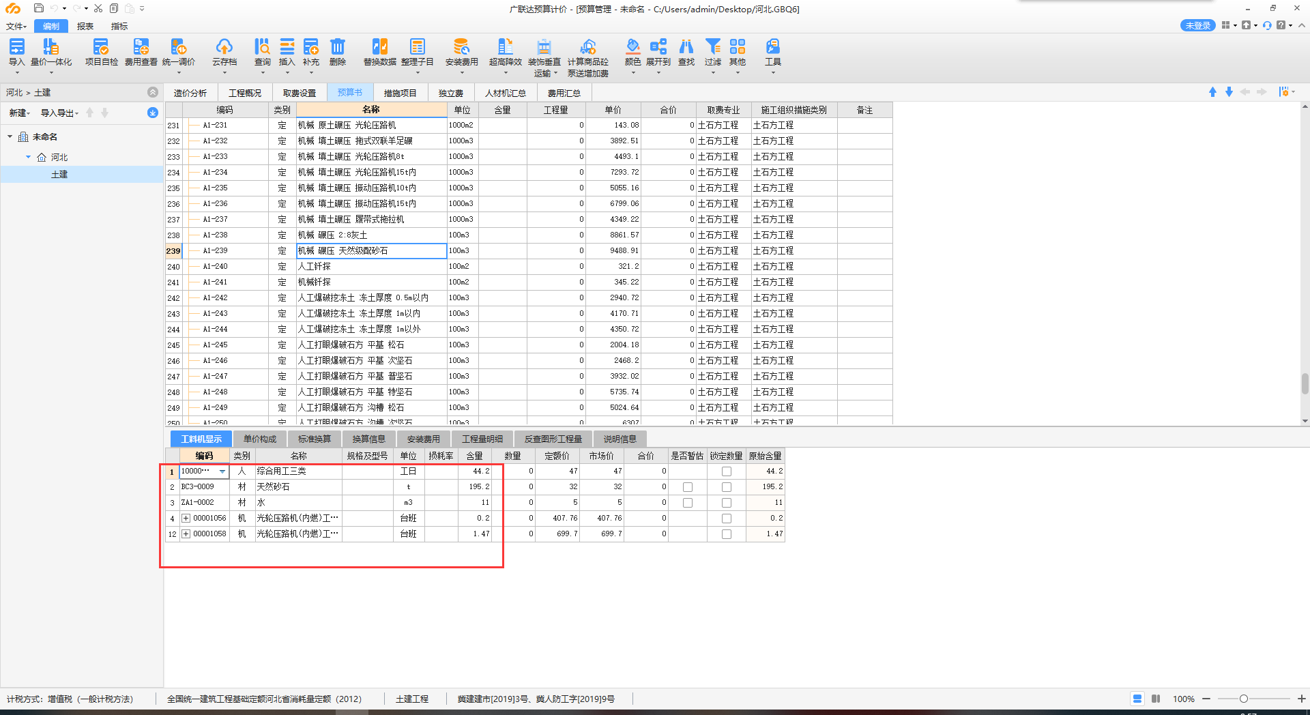The height and width of the screenshot is (715, 1310).
Task: Click the 名称 column header
Action: click(x=371, y=110)
